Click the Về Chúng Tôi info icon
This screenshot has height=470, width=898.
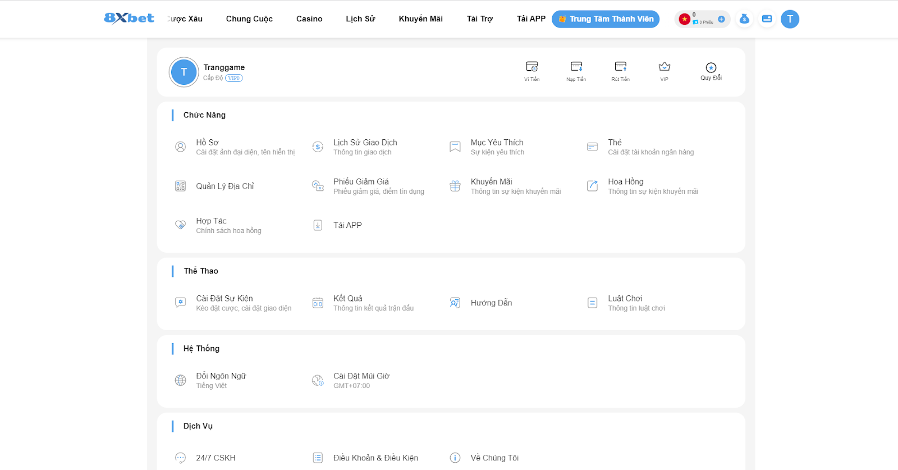[455, 458]
